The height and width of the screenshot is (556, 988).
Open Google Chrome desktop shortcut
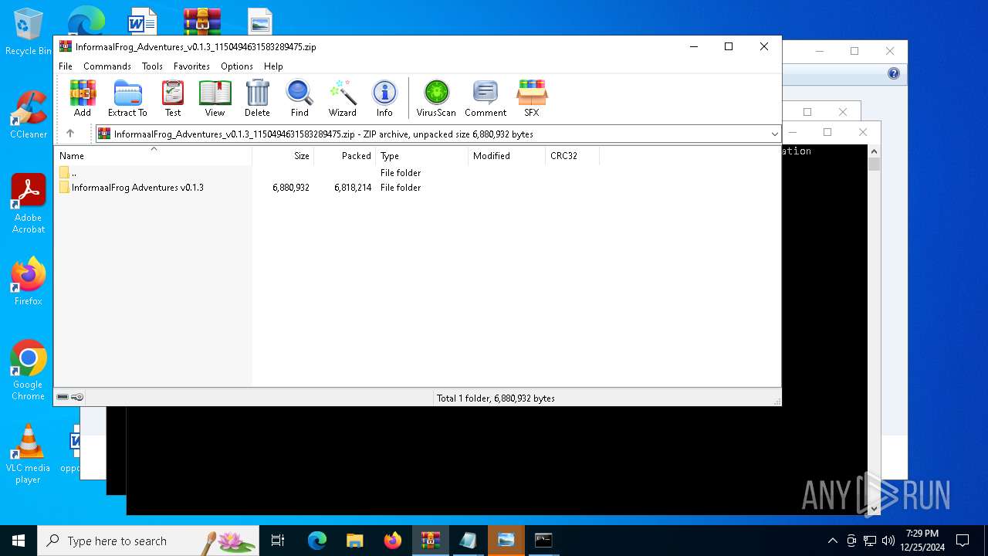point(28,371)
